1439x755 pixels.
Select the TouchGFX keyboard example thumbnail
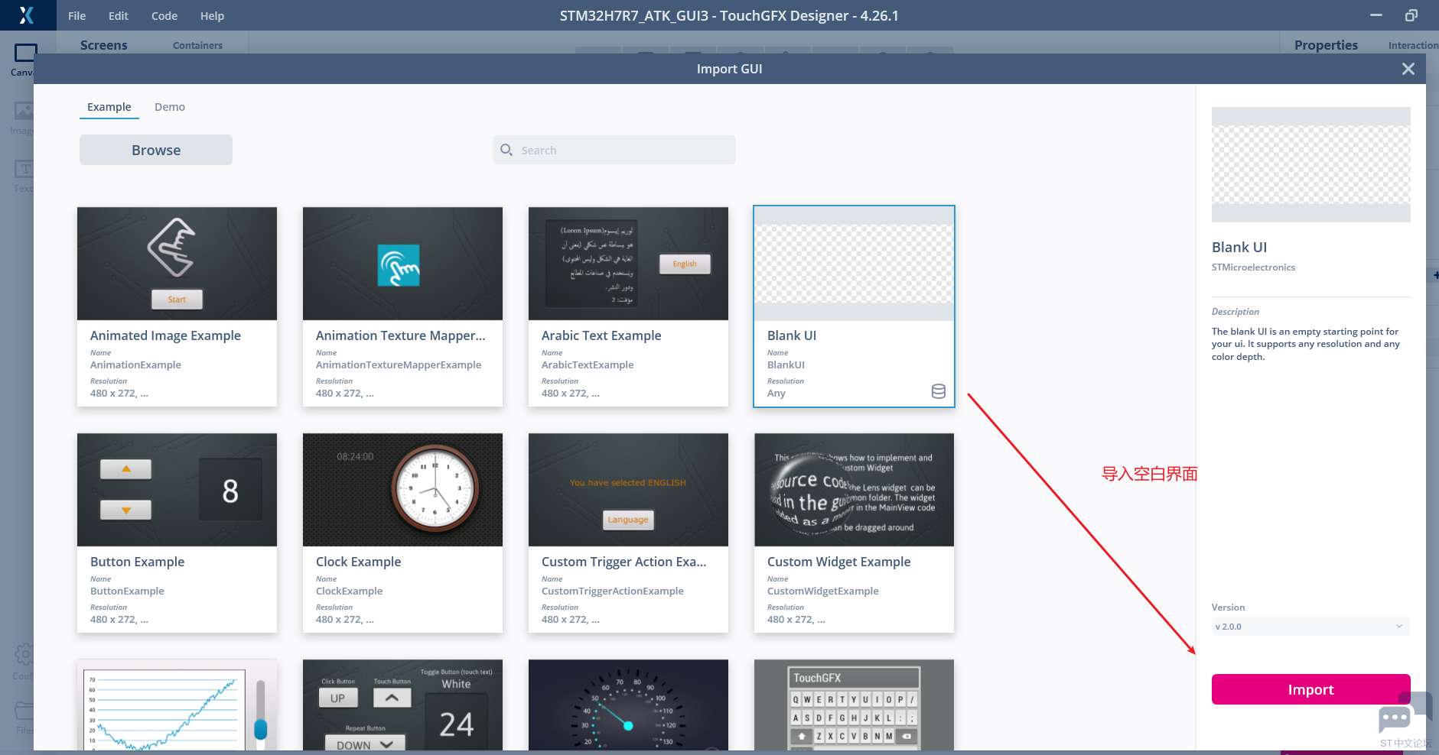[854, 705]
